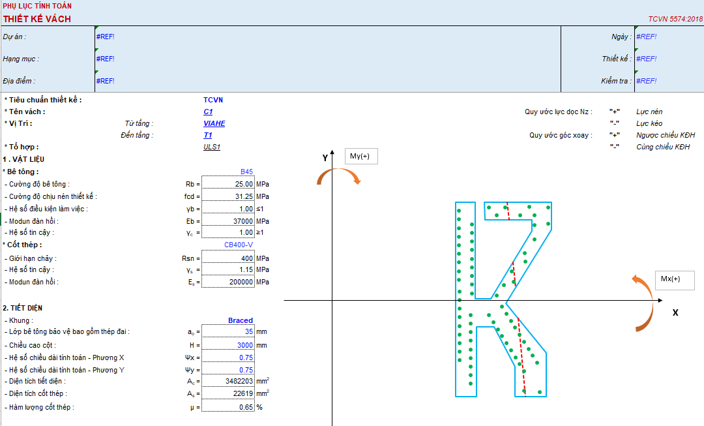Select the My(+) text box
The image size is (704, 426).
tap(361, 157)
